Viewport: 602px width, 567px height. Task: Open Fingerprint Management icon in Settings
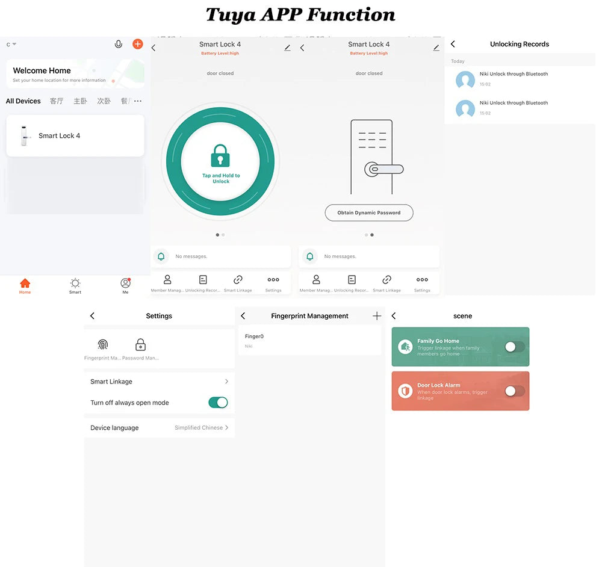click(x=102, y=344)
